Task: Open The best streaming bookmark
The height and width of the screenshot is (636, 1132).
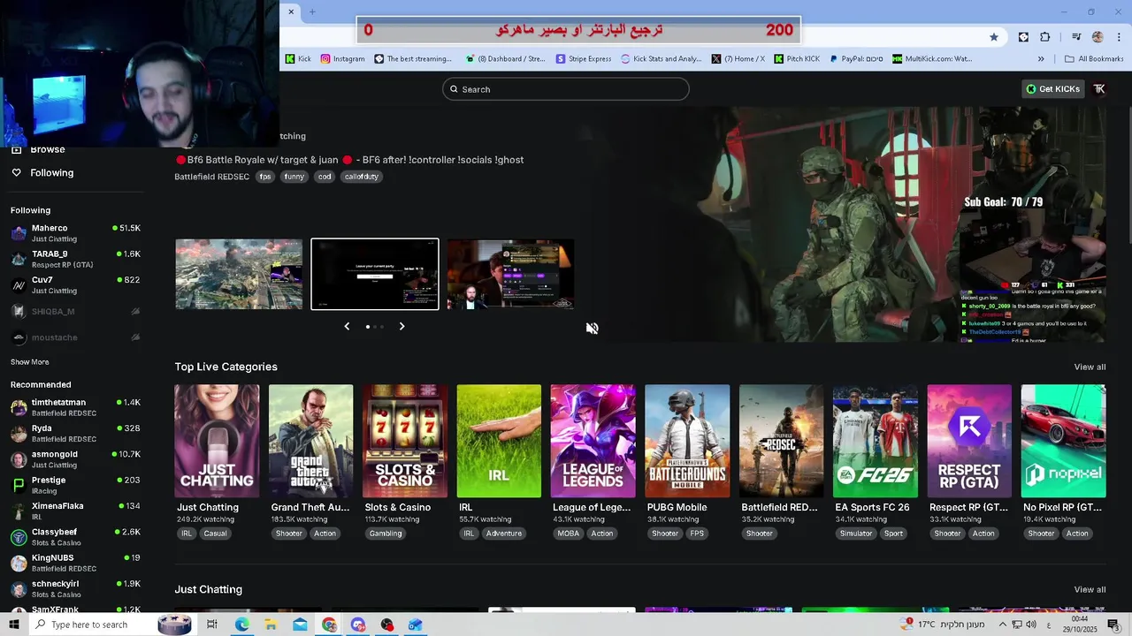Action: 413,59
